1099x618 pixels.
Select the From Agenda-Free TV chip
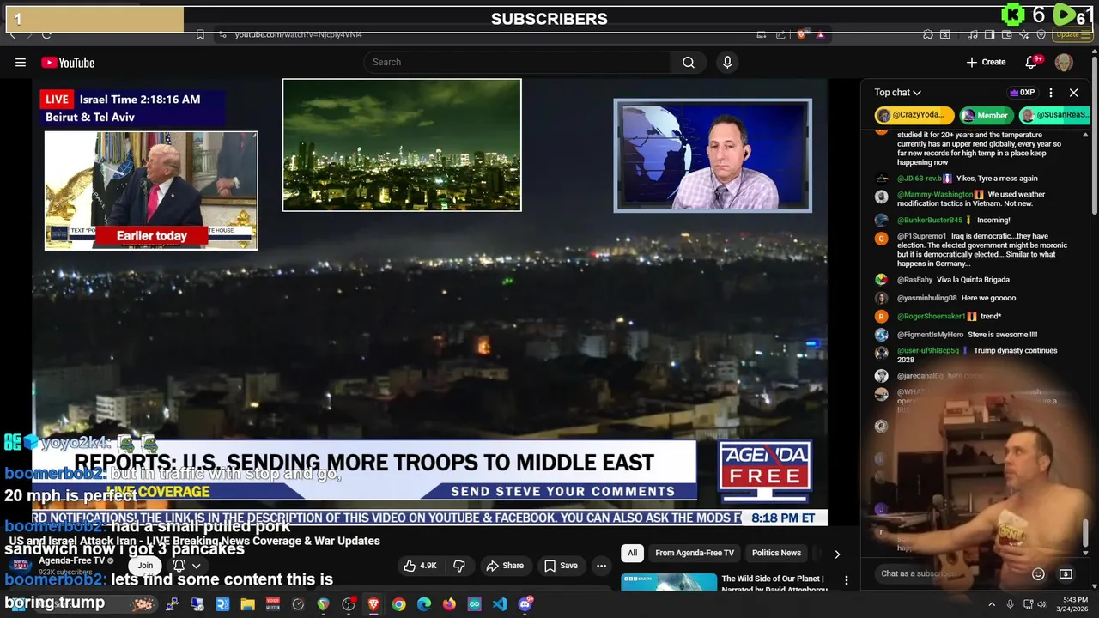(x=694, y=554)
